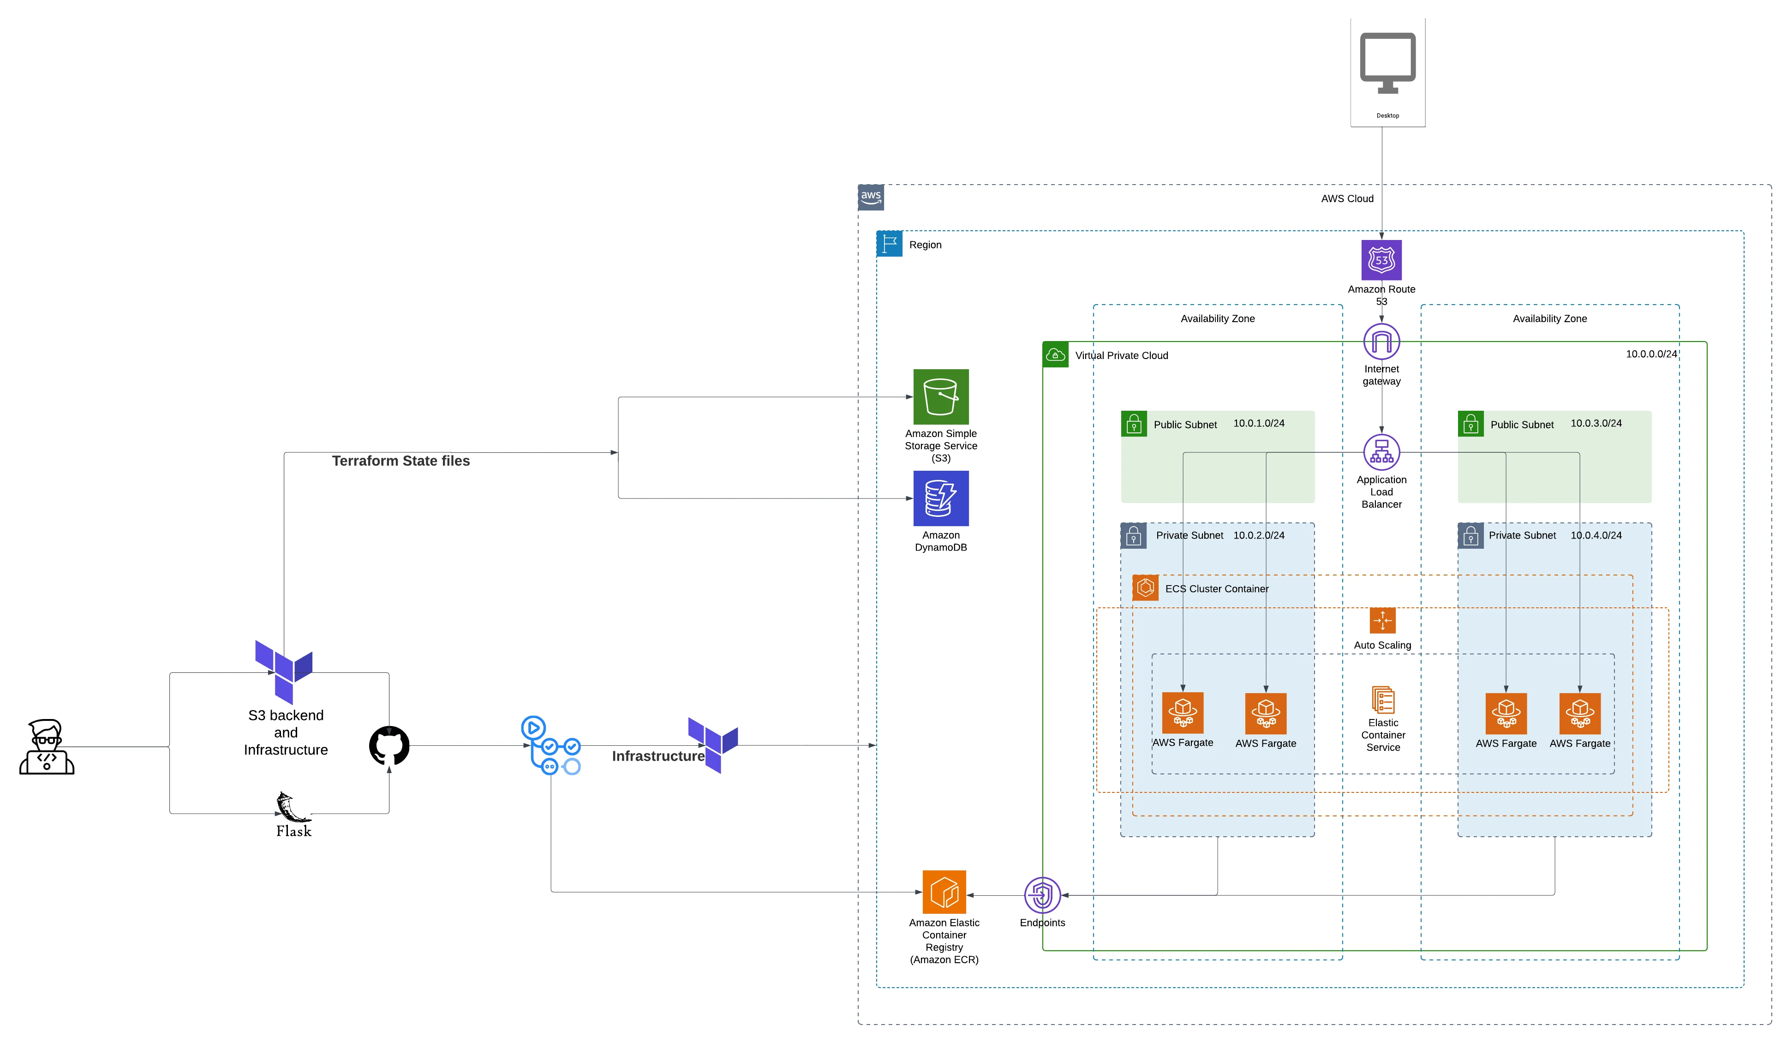Select the Internet gateway icon

click(x=1381, y=342)
